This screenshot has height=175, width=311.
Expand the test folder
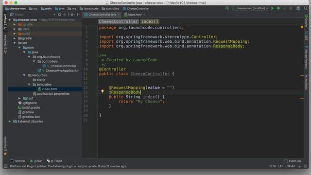click(x=19, y=98)
